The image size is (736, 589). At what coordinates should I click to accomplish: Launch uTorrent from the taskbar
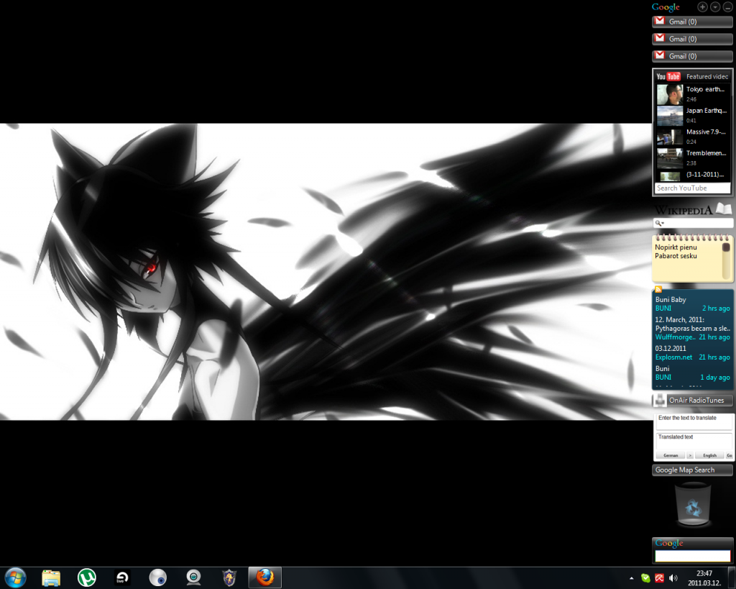pyautogui.click(x=86, y=577)
